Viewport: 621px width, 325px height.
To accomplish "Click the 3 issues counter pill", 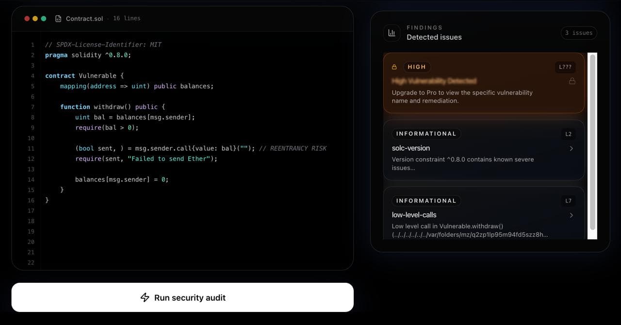I will (x=579, y=33).
